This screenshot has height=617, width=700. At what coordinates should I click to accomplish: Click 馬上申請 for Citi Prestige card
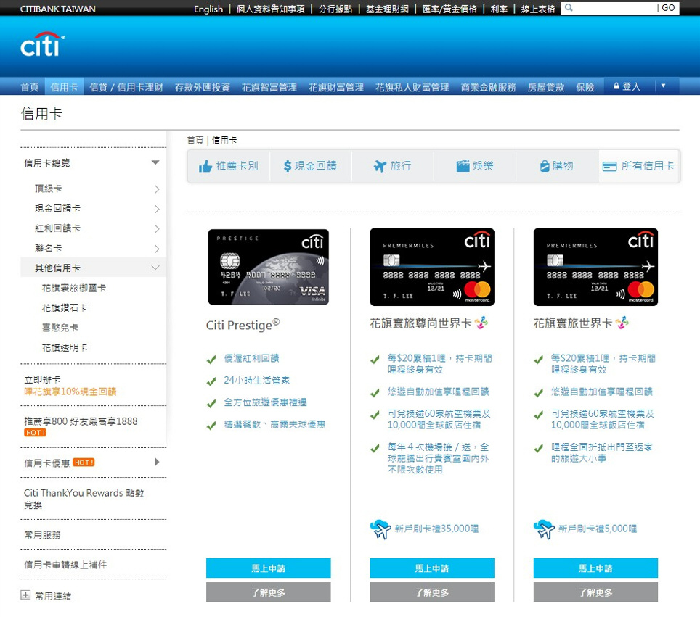[268, 568]
